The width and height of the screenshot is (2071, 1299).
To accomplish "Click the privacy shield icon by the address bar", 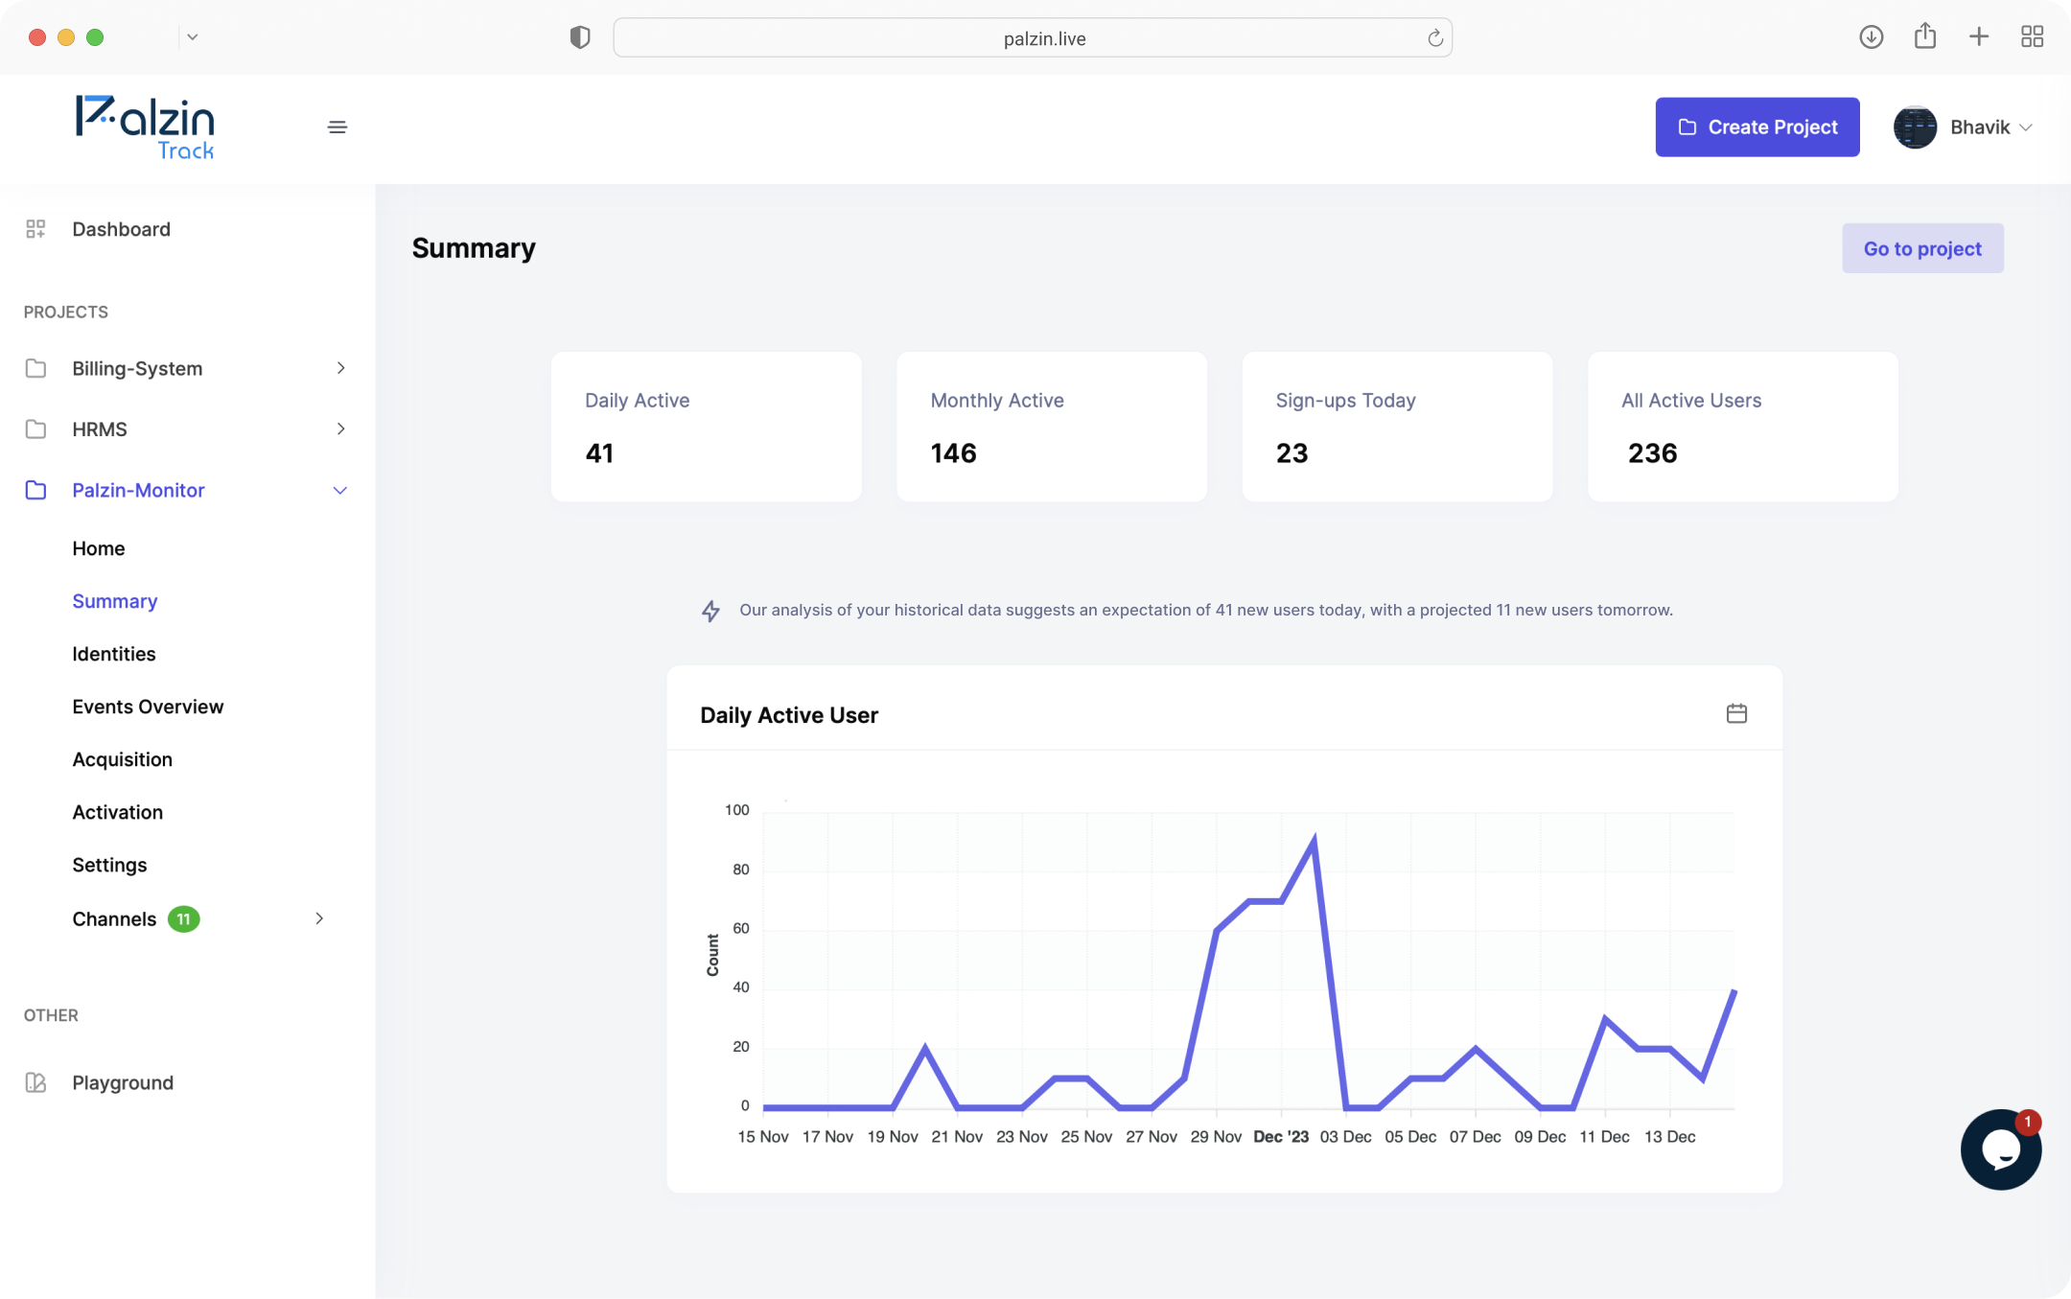I will 579,38.
